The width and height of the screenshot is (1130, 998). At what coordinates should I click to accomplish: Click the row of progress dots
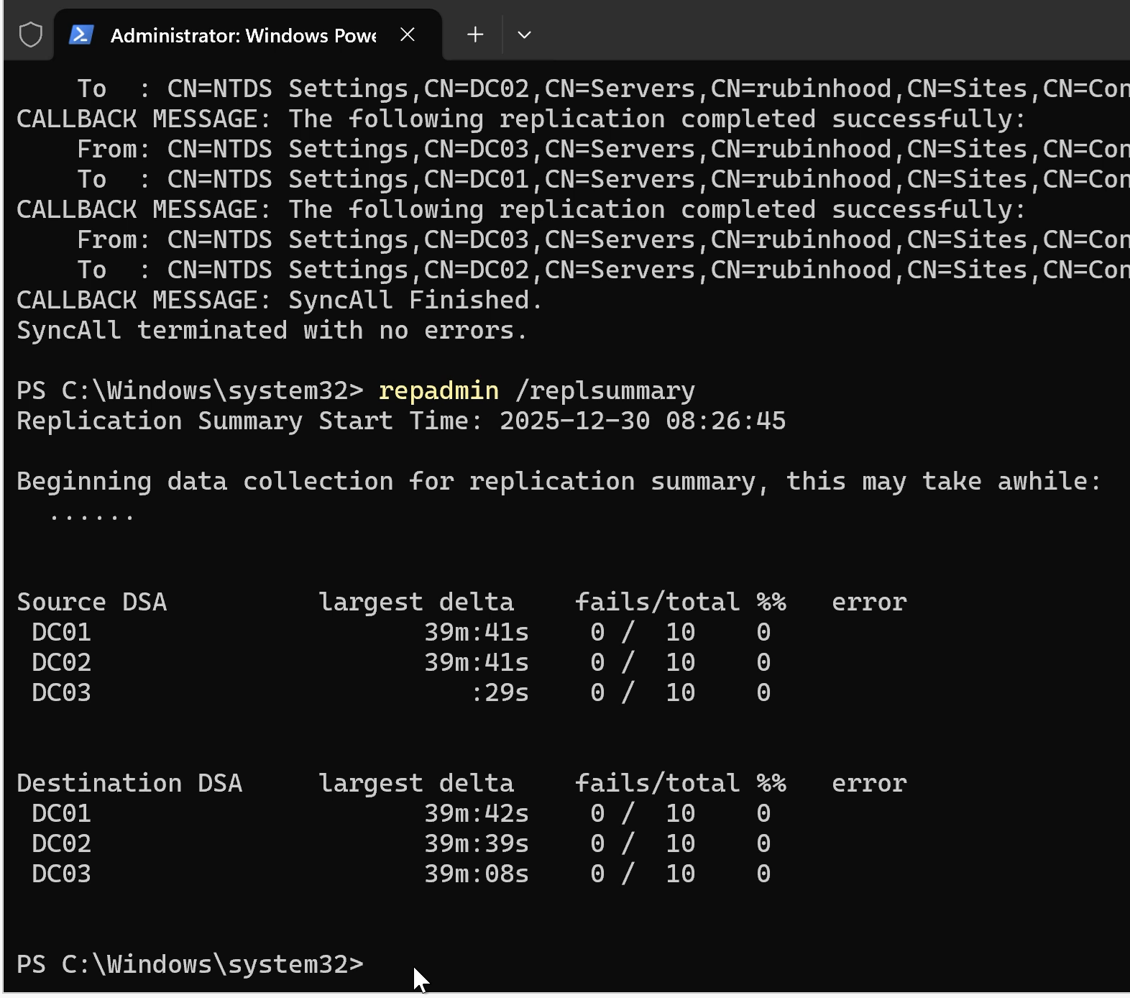91,516
